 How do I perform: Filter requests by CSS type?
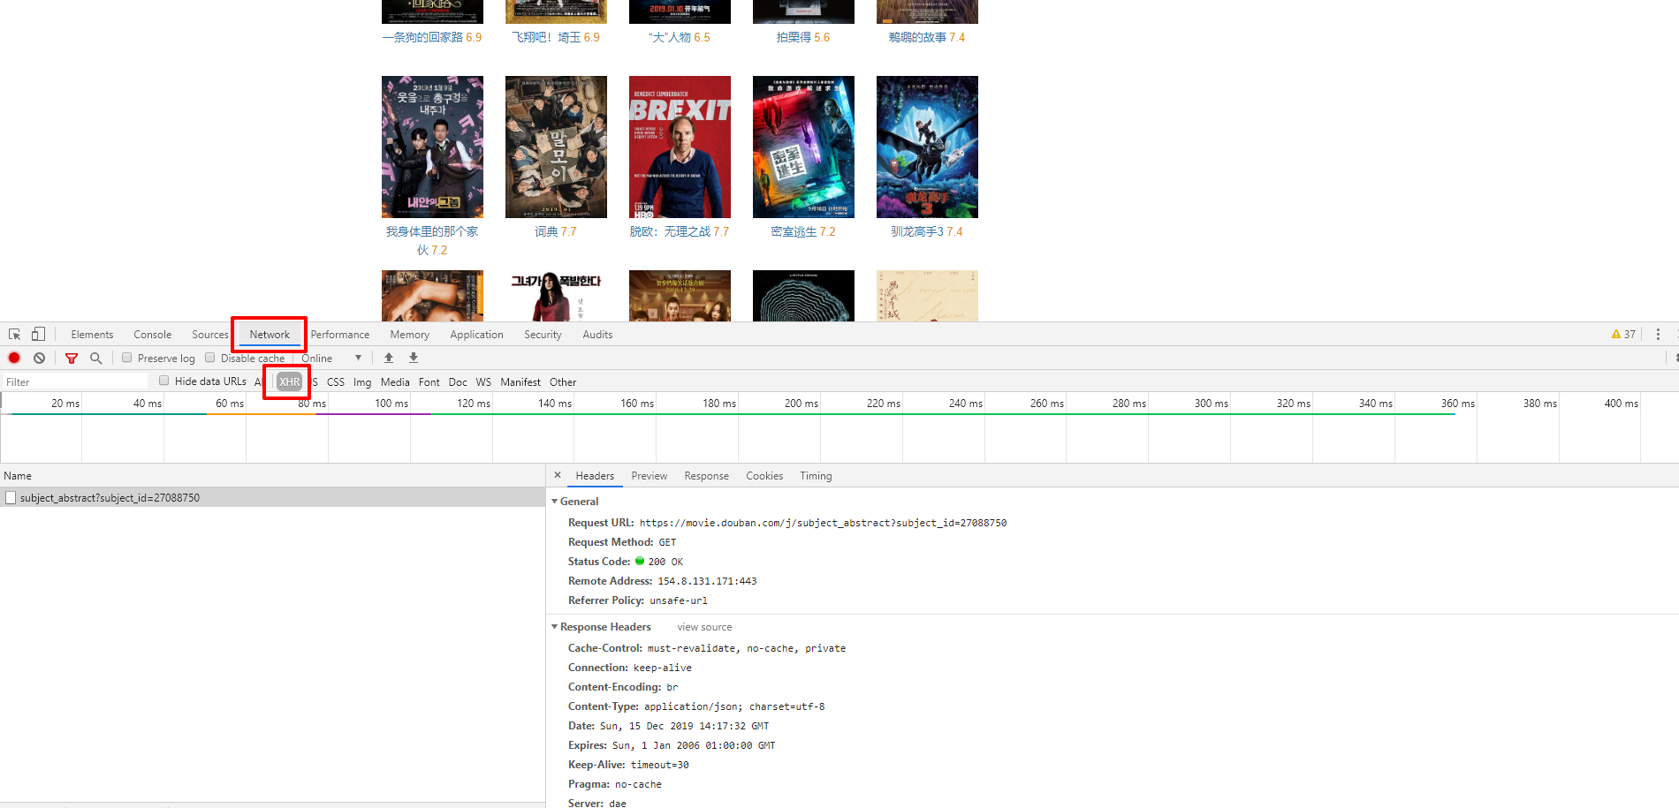tap(336, 382)
